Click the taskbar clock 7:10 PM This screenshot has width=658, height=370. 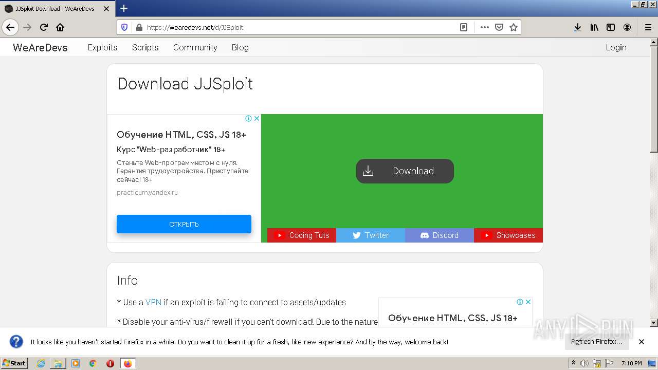632,363
